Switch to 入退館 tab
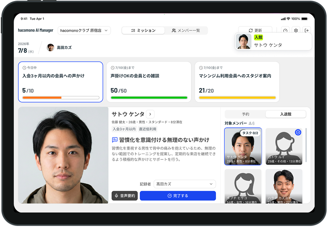 point(286,114)
